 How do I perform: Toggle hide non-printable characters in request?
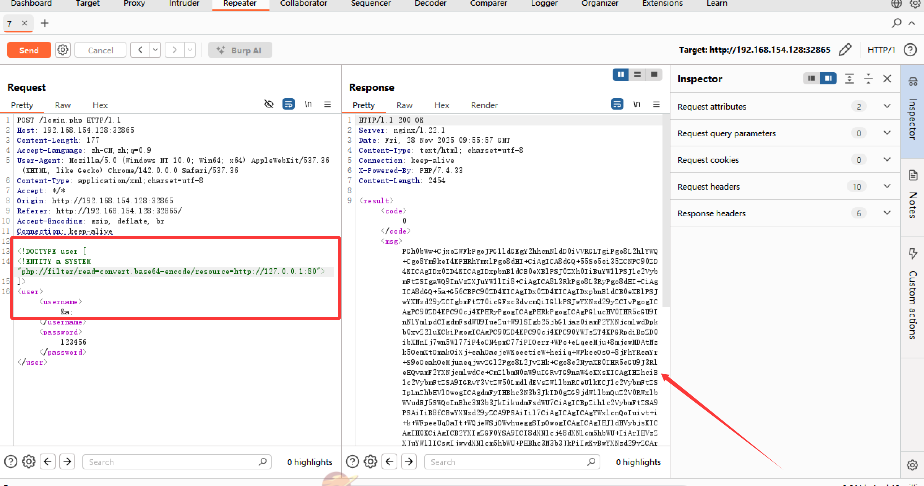tap(269, 105)
